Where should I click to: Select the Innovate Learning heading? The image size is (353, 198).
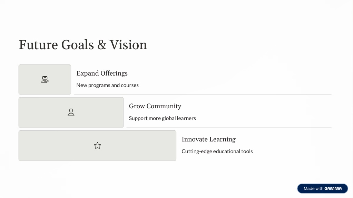click(x=209, y=139)
